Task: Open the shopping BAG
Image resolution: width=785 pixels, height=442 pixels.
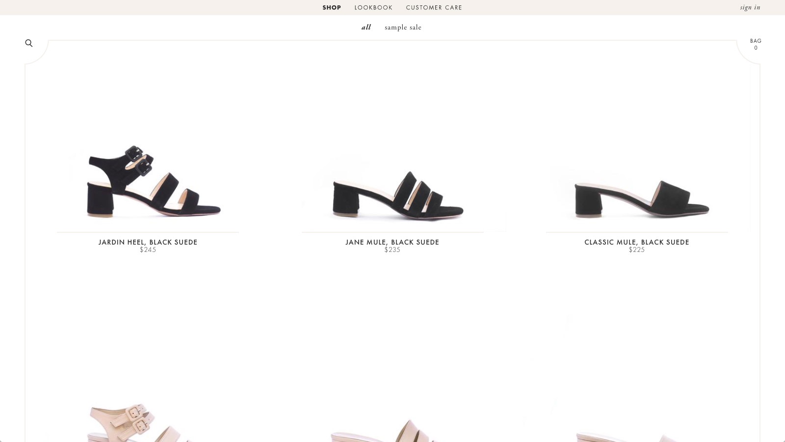Action: (x=756, y=44)
